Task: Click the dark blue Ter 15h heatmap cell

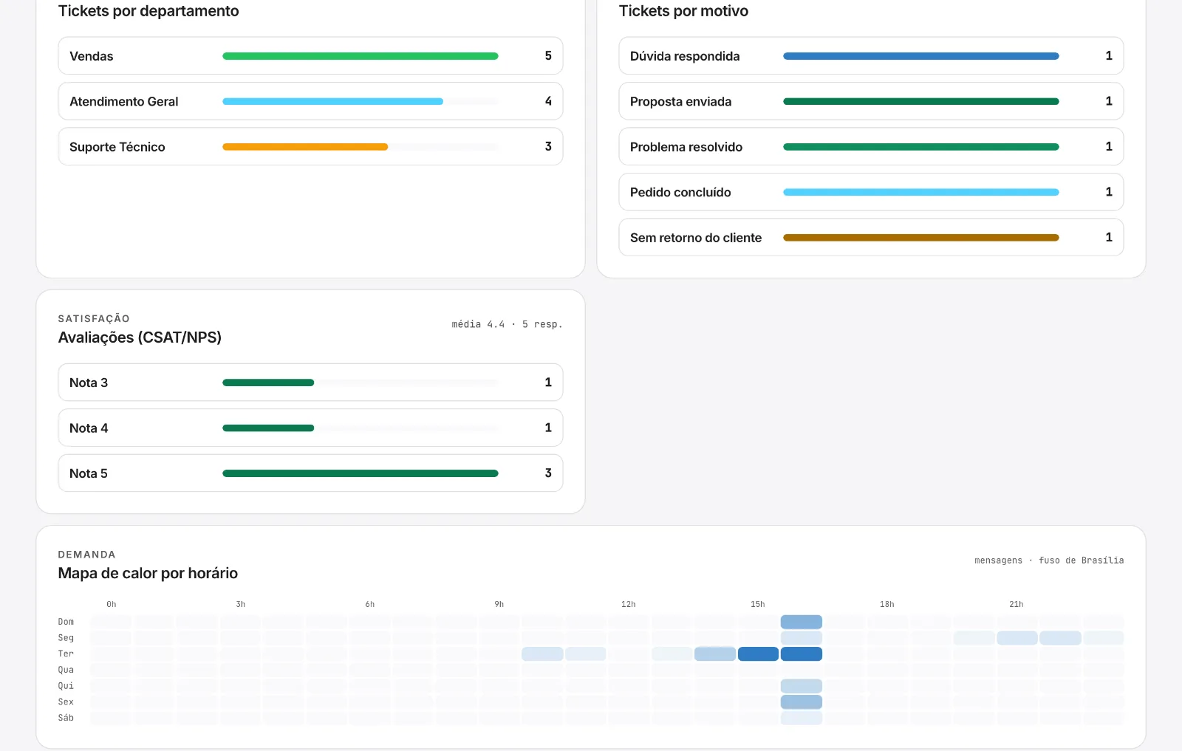Action: point(758,654)
